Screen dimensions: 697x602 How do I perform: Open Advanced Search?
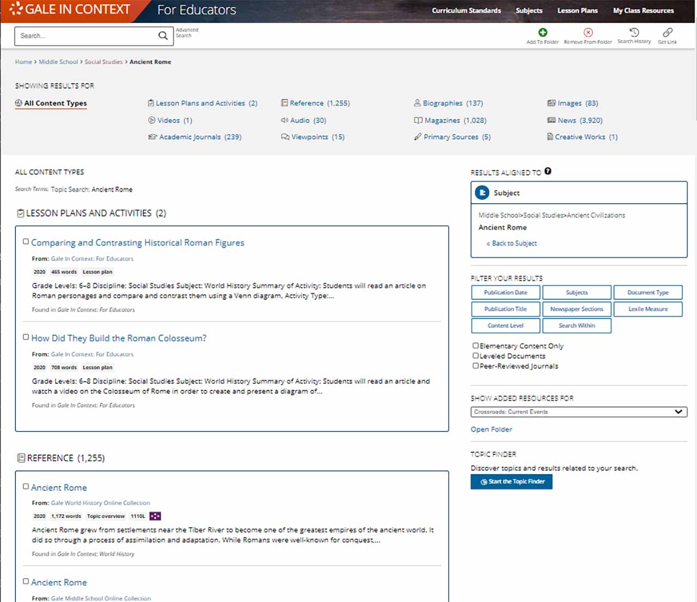(x=187, y=33)
